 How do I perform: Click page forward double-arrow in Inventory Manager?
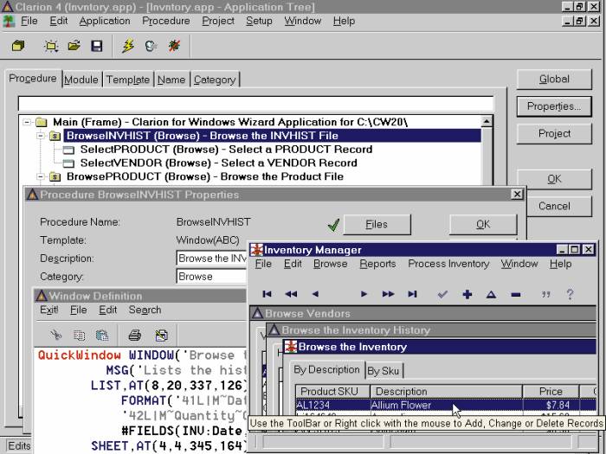click(x=388, y=294)
